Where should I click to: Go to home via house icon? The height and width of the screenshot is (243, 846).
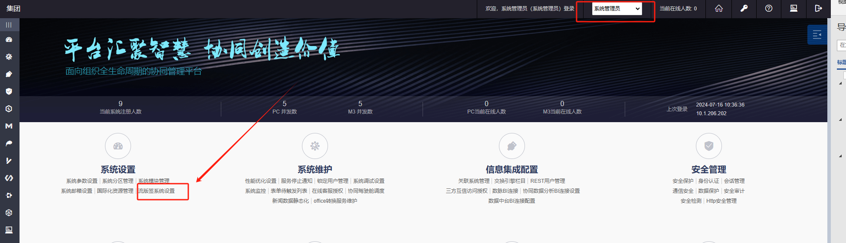pos(719,8)
